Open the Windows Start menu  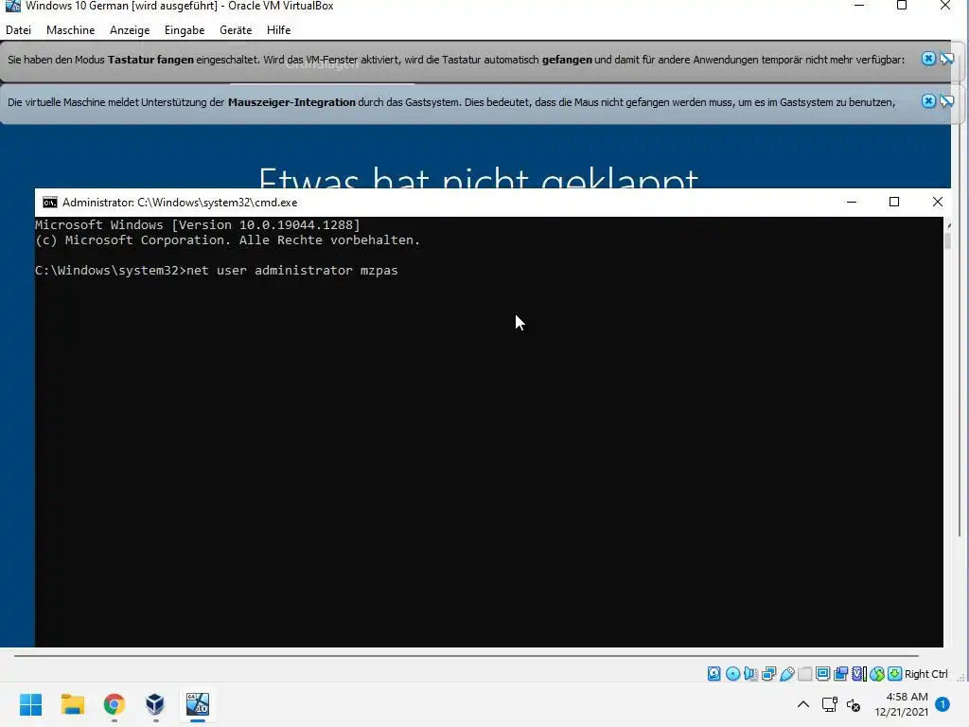[x=30, y=704]
